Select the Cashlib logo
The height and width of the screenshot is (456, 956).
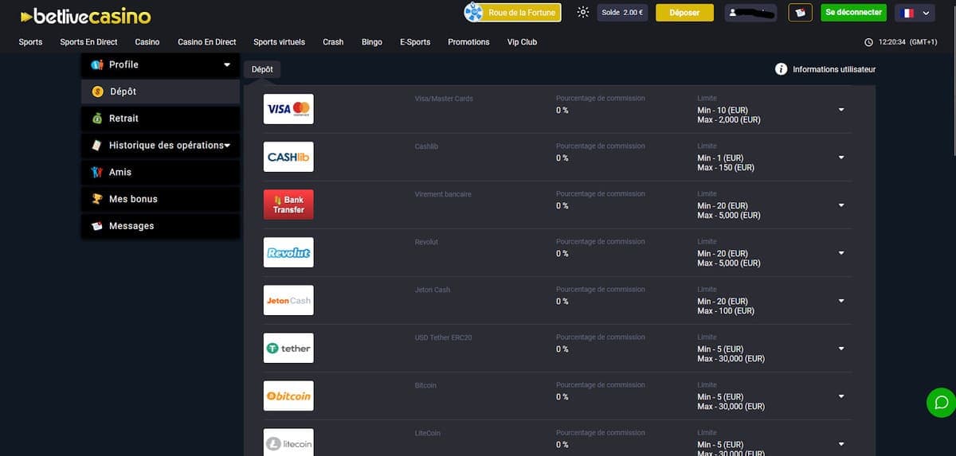coord(288,157)
